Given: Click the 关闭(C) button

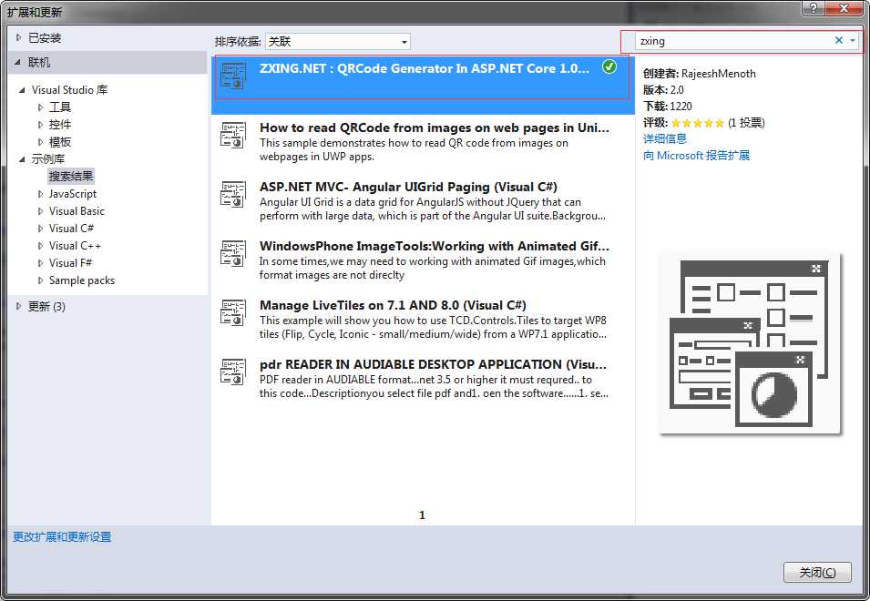Looking at the screenshot, I should pyautogui.click(x=817, y=572).
